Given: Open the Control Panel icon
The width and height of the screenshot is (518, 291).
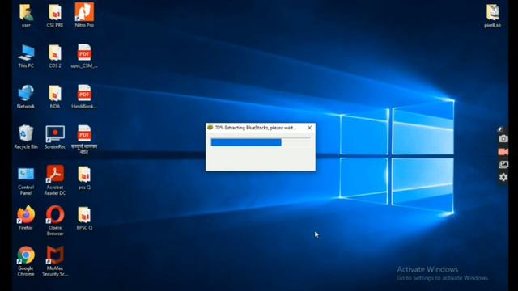Looking at the screenshot, I should tap(26, 181).
